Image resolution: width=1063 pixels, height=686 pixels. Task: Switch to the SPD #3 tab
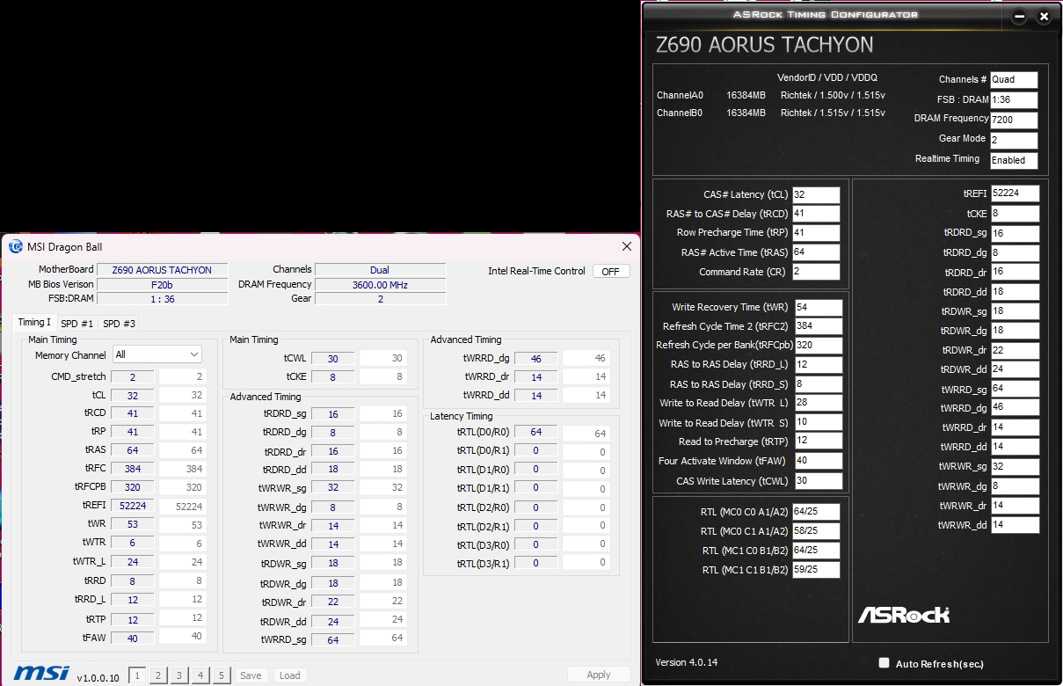click(x=120, y=324)
